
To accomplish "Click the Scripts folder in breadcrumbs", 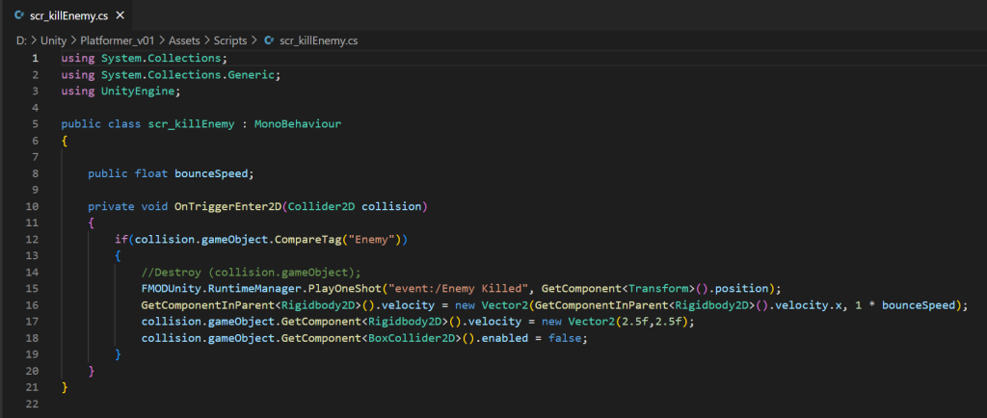I will pos(229,40).
